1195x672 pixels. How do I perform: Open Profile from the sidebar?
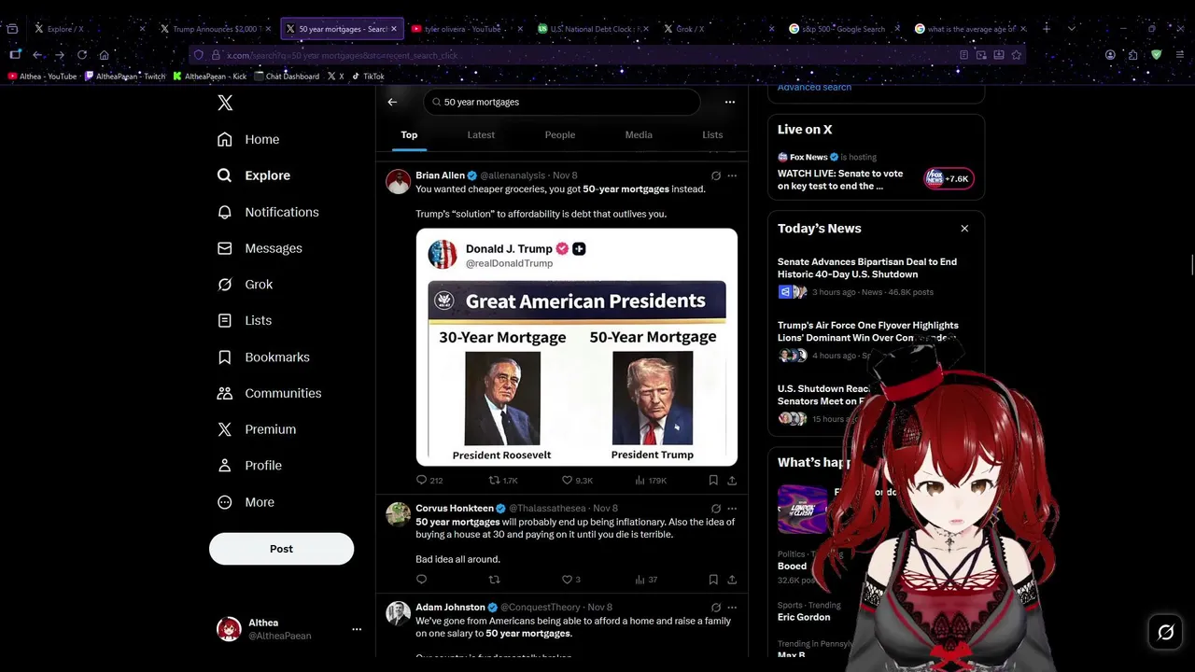click(249, 465)
